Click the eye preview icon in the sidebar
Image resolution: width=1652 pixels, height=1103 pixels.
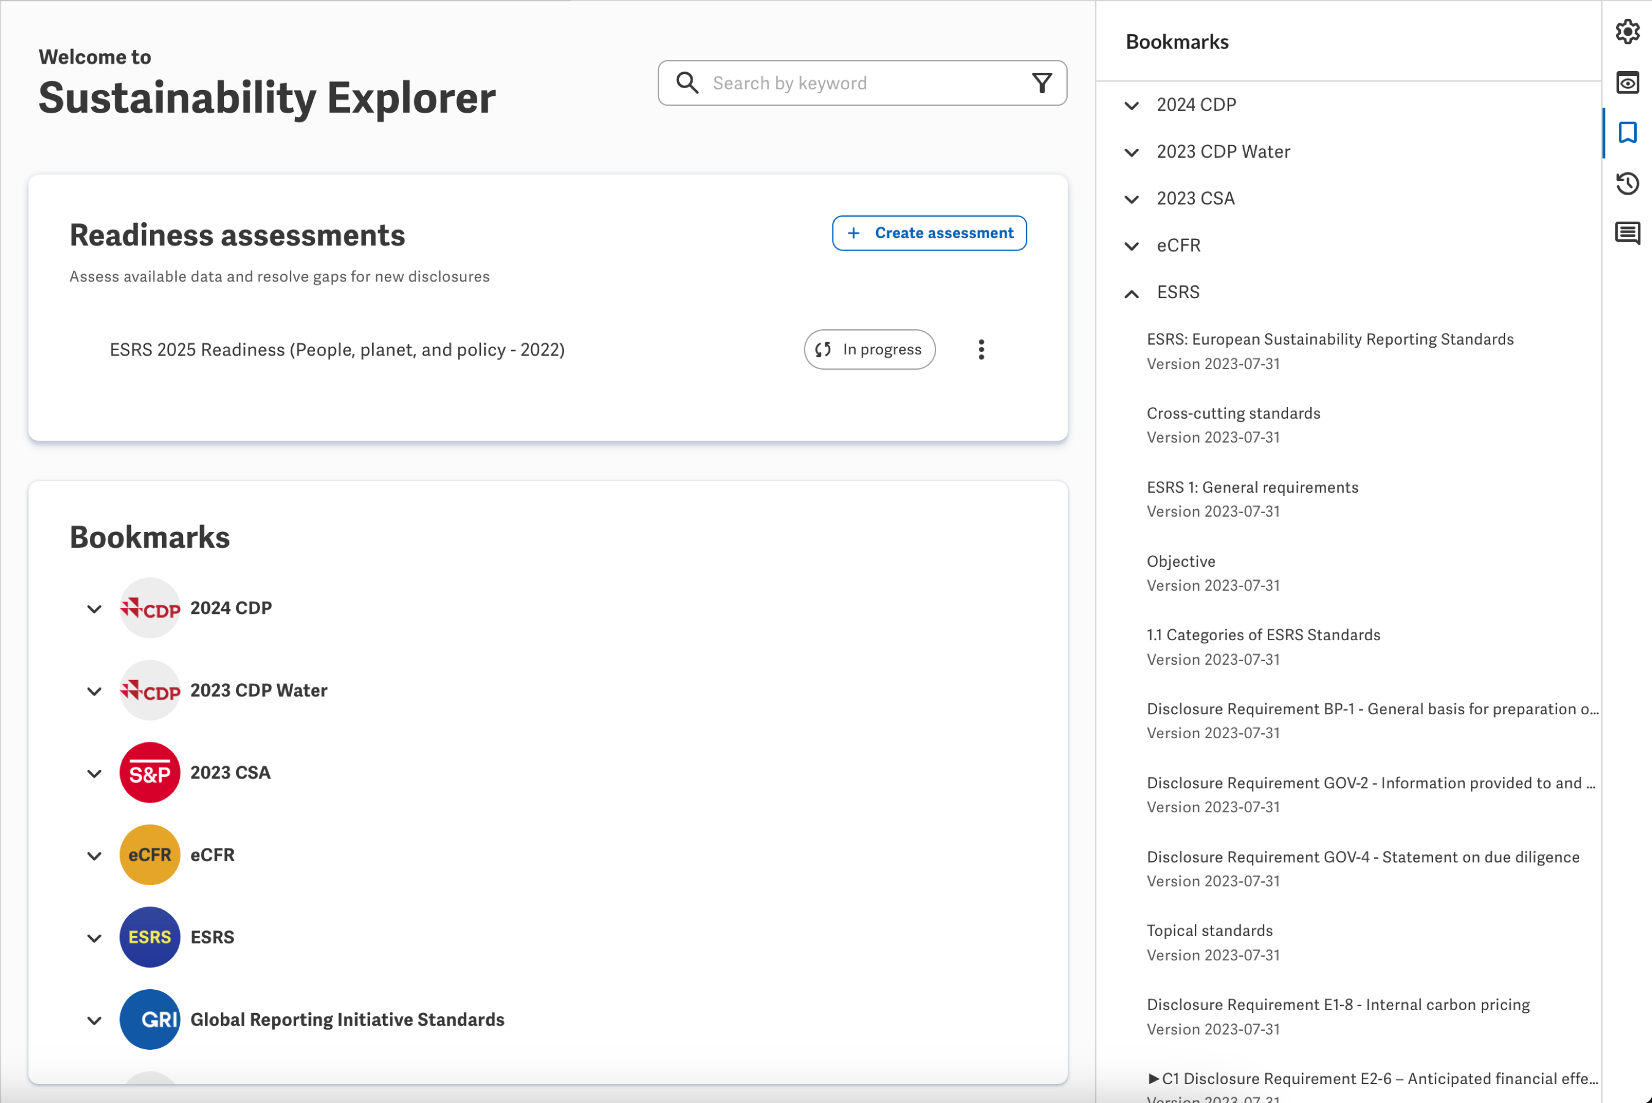(1628, 82)
